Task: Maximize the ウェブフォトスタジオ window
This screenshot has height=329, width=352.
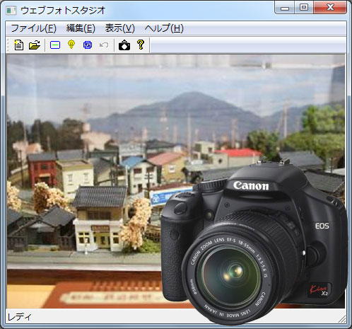Action: [304, 8]
